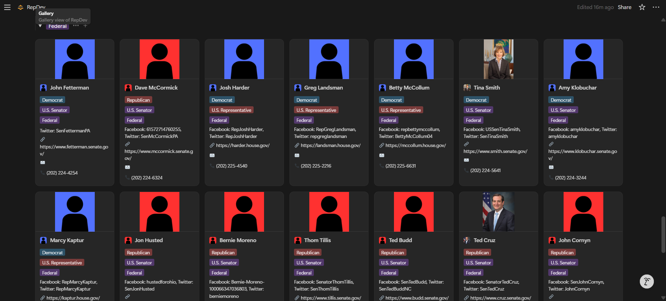Open https://mccollum.house.gov/ link

pos(416,145)
